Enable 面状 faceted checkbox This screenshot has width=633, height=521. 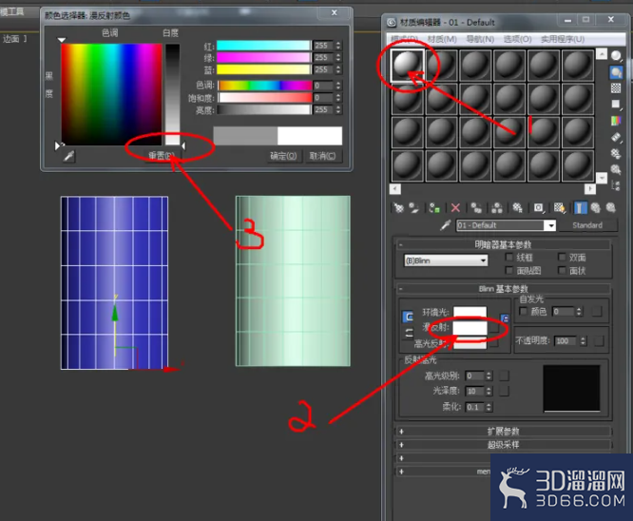(x=562, y=270)
